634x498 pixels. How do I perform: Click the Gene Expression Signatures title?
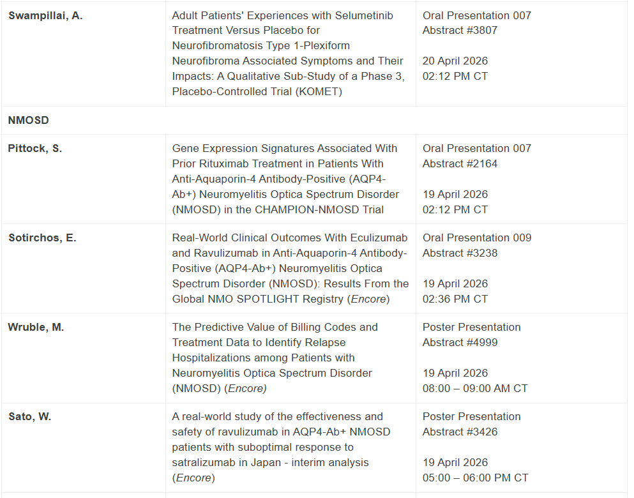coord(285,179)
